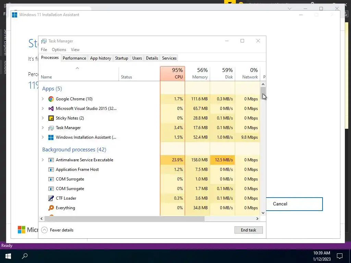Expand the Google Chrome process group
This screenshot has width=351, height=263.
[43, 99]
